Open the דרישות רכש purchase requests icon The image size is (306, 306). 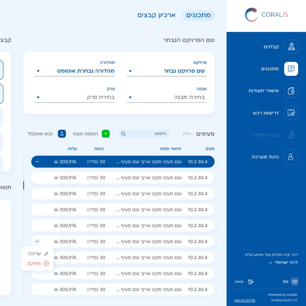[291, 113]
